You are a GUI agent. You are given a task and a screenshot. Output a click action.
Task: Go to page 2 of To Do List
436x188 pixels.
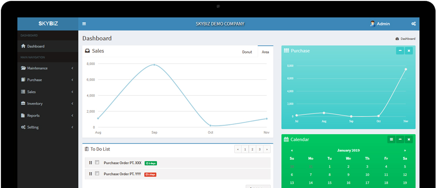252,149
